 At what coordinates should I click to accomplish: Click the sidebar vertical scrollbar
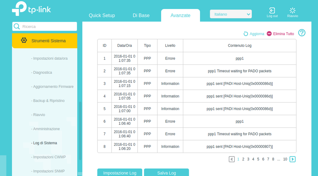pos(80,131)
